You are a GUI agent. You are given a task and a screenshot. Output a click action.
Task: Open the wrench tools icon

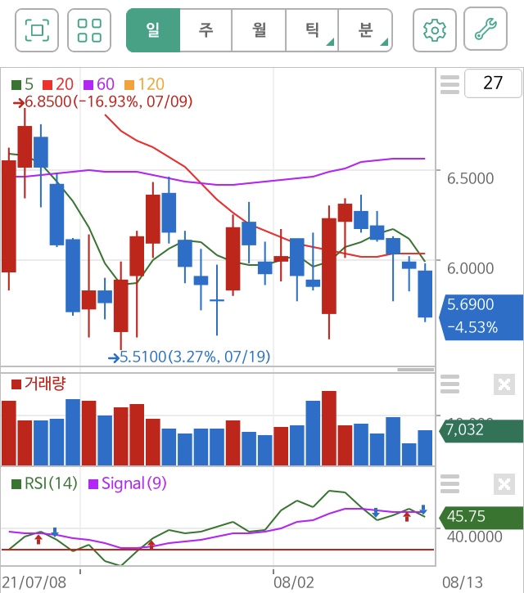(486, 29)
